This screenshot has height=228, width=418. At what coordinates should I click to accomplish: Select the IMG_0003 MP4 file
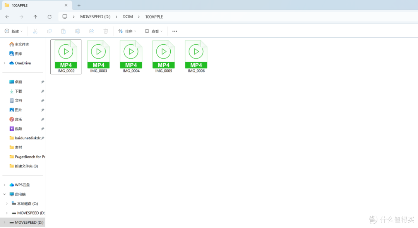click(98, 57)
